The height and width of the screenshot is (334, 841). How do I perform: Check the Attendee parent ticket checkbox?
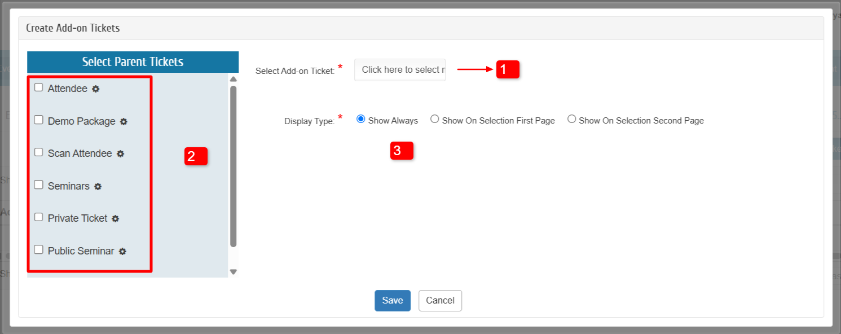[x=38, y=87]
